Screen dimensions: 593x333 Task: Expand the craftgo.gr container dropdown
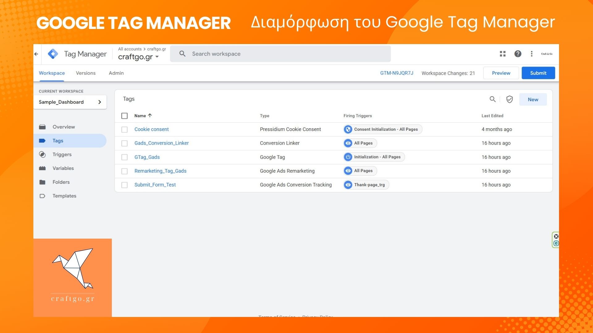(157, 57)
